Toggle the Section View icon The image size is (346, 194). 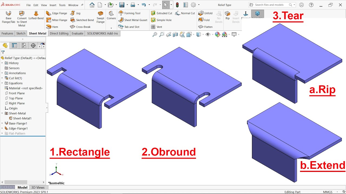pos(175,34)
